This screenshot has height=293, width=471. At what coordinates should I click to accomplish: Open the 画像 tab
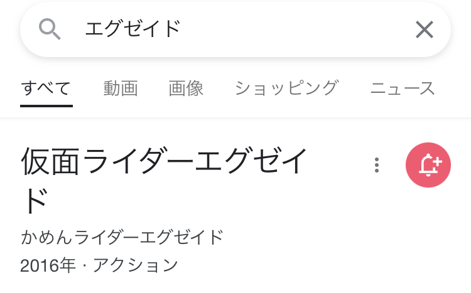tap(186, 88)
